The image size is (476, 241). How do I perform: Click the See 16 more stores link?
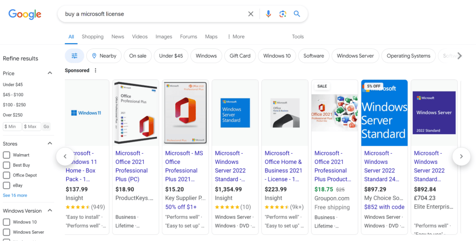click(x=15, y=195)
